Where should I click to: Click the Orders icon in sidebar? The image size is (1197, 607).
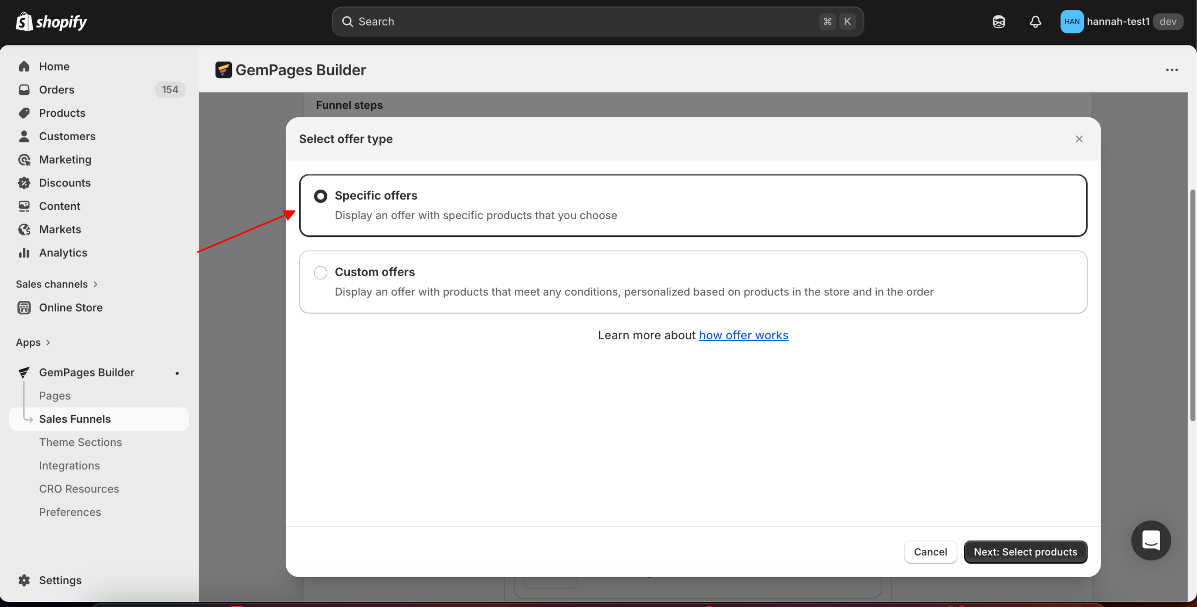point(24,89)
